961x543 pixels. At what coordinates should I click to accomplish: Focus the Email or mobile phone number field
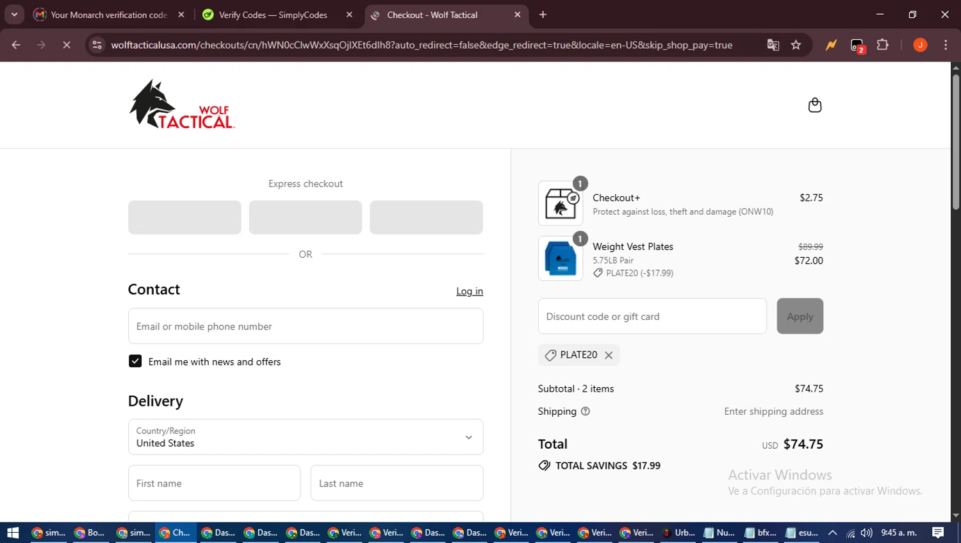306,326
